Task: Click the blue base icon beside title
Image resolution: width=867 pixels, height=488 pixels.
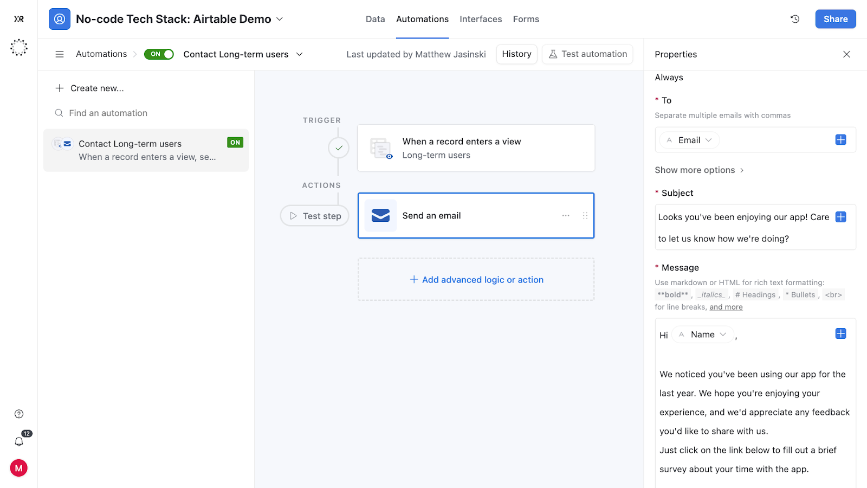Action: [60, 19]
